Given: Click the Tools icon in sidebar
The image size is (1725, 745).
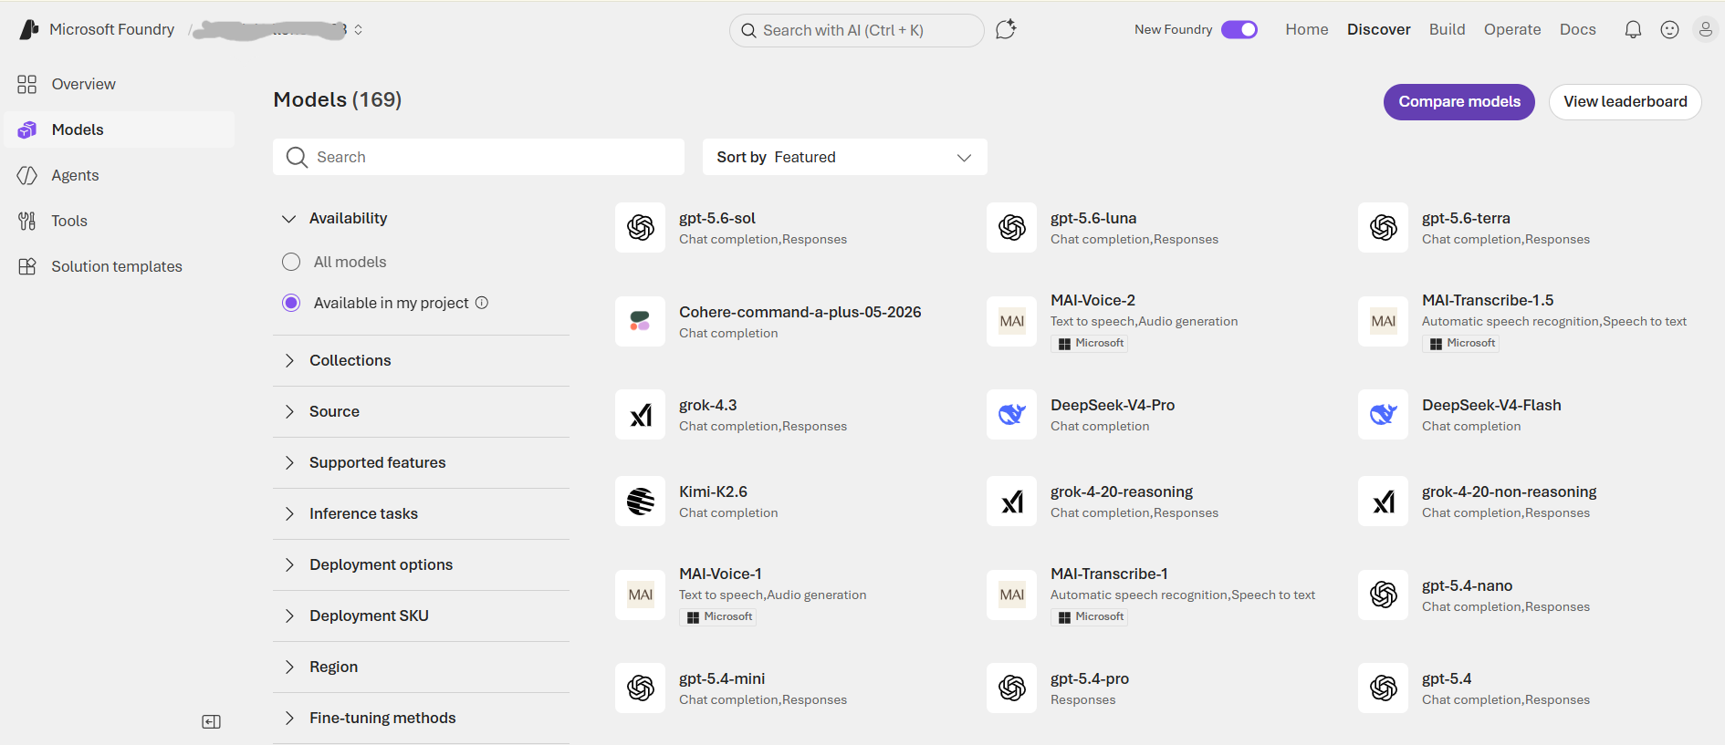Looking at the screenshot, I should point(27,221).
